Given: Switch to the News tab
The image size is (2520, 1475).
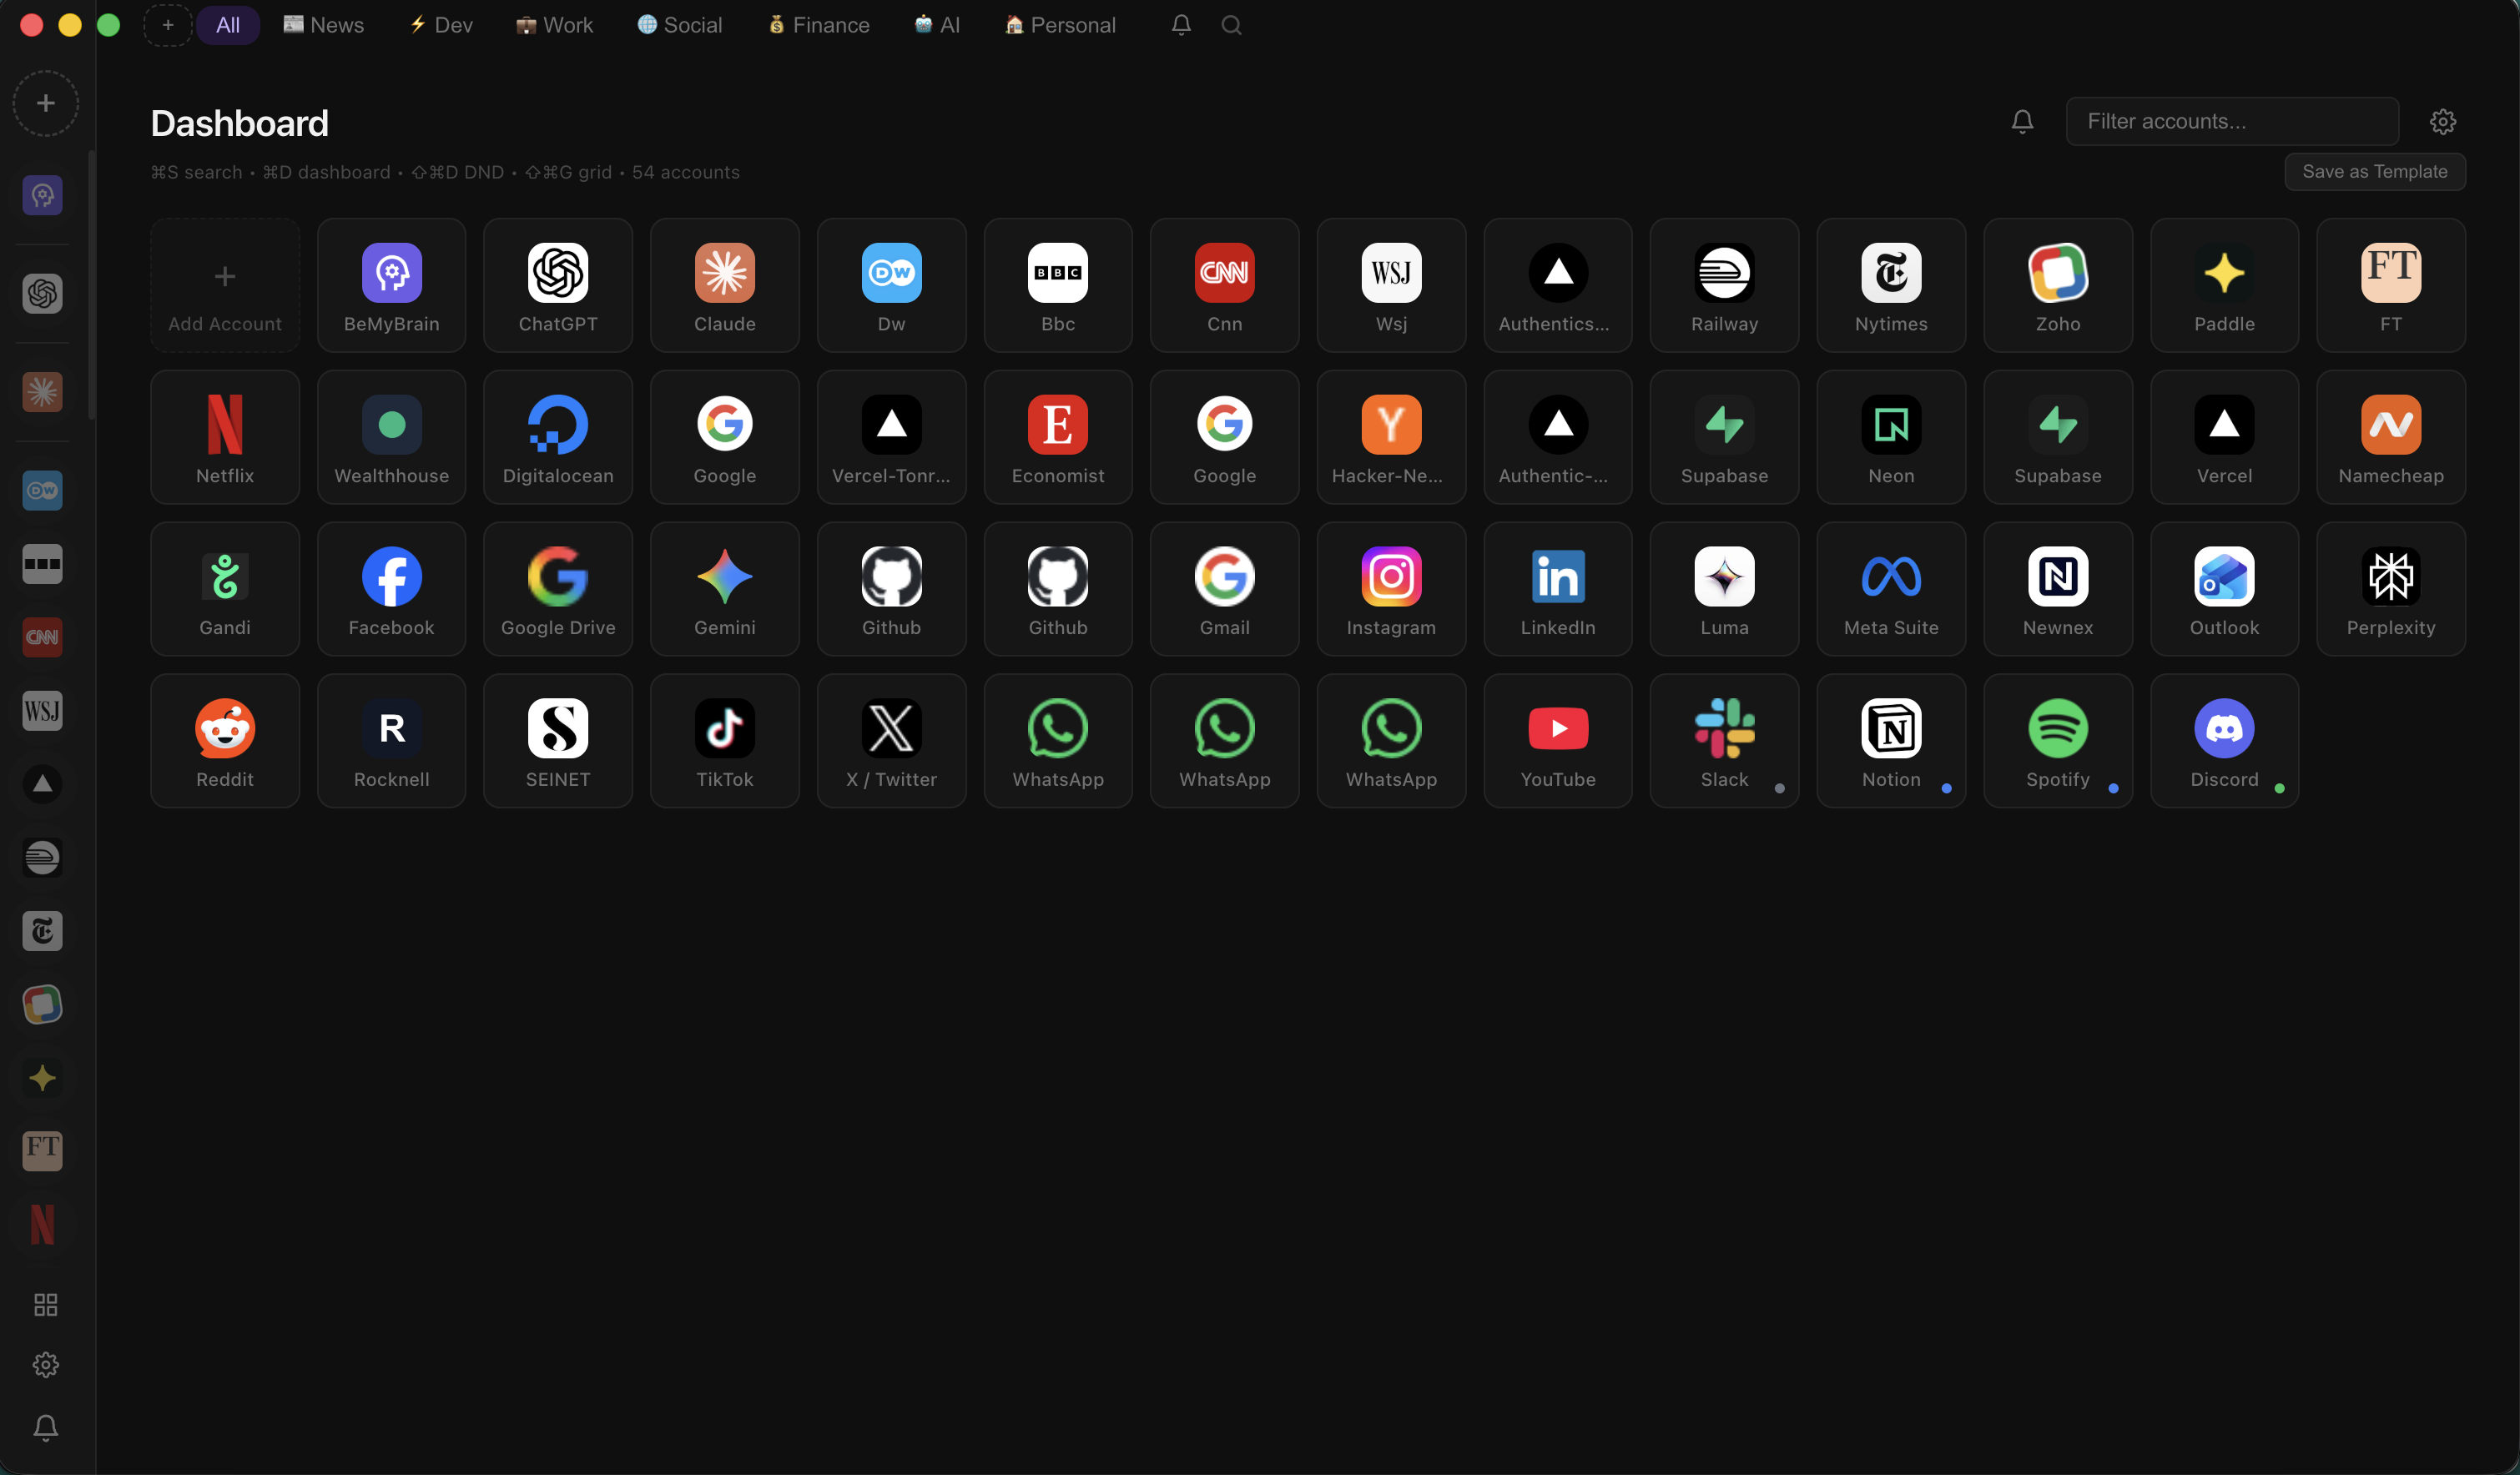Looking at the screenshot, I should 324,25.
